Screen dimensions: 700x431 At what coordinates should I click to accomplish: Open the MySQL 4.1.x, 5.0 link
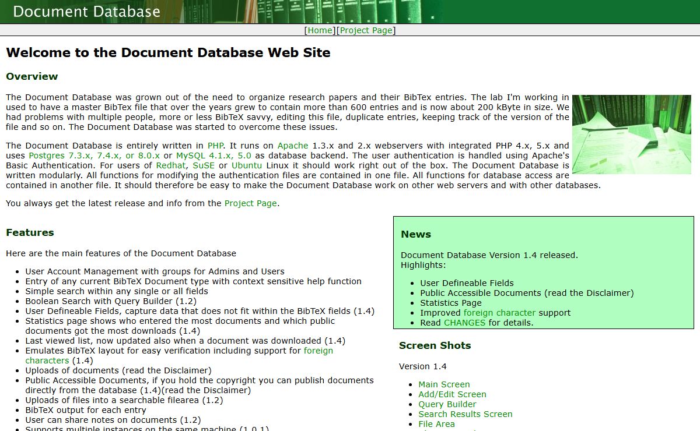213,156
